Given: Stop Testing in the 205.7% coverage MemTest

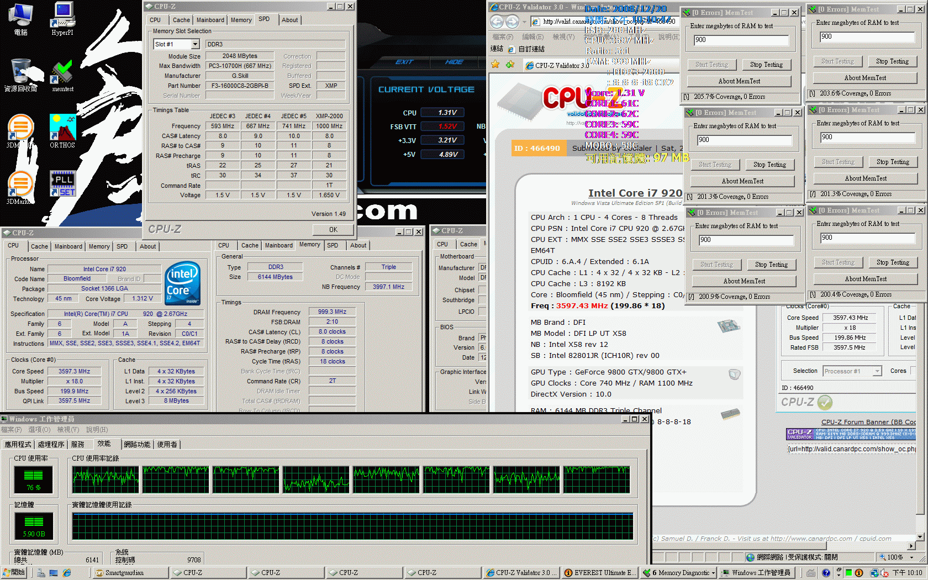Looking at the screenshot, I should [766, 65].
